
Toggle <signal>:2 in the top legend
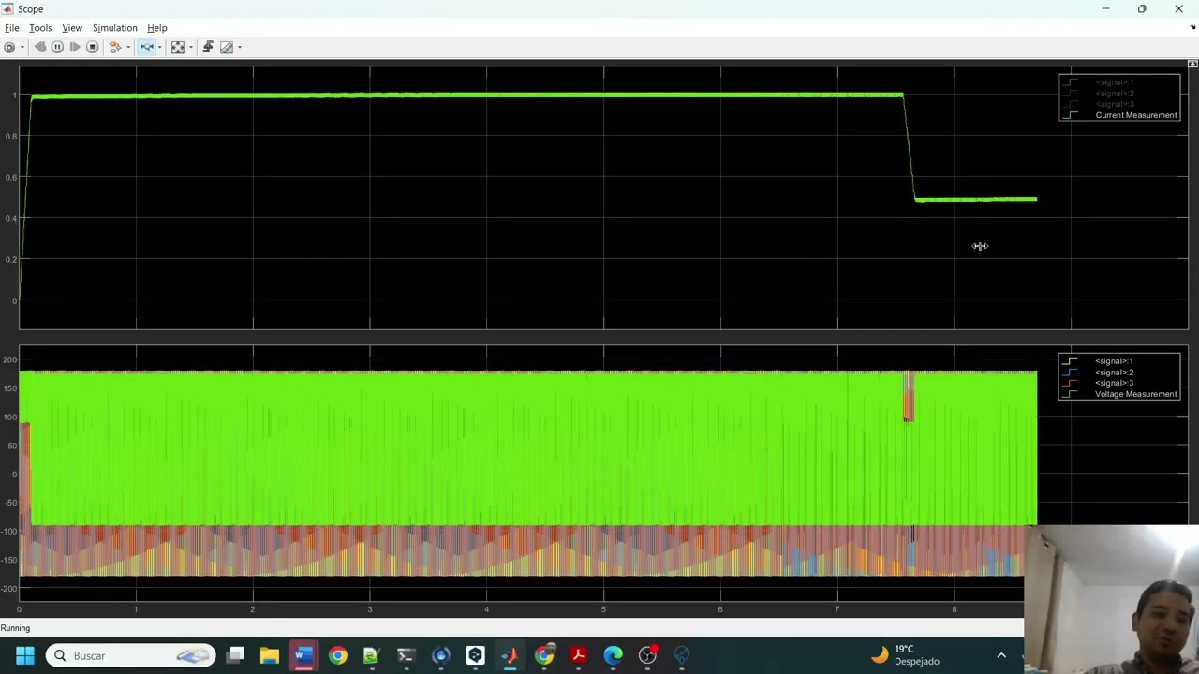[x=1114, y=94]
